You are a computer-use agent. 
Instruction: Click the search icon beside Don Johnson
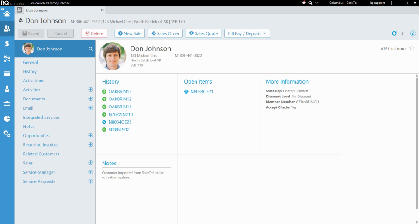pyautogui.click(x=91, y=49)
